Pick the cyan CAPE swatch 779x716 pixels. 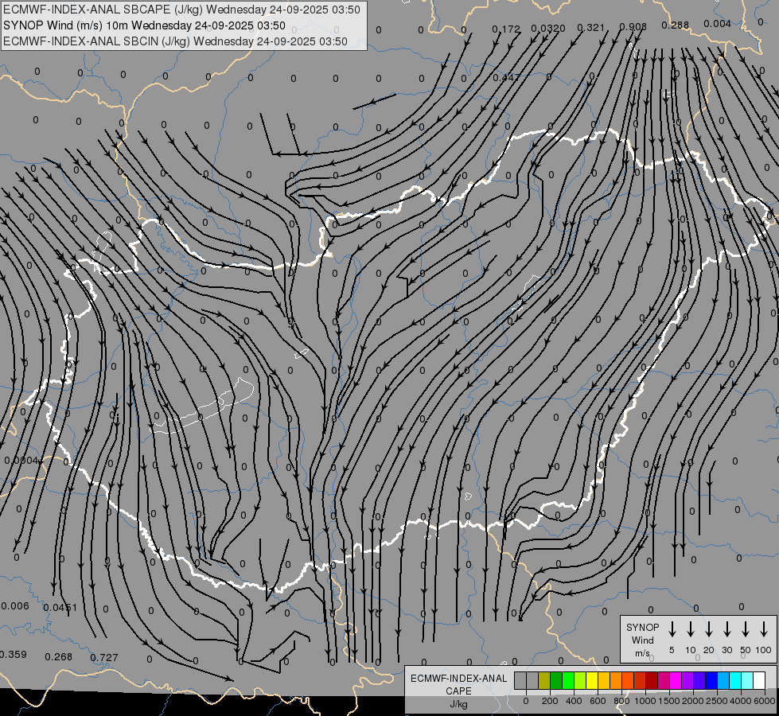point(735,680)
